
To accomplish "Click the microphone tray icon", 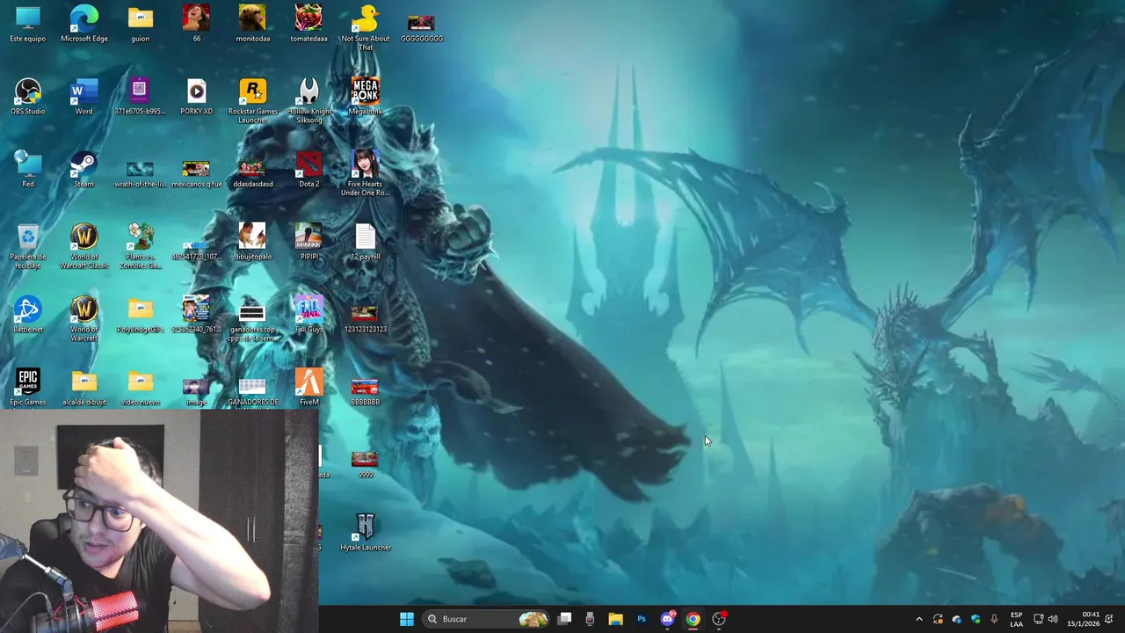I will click(x=994, y=619).
